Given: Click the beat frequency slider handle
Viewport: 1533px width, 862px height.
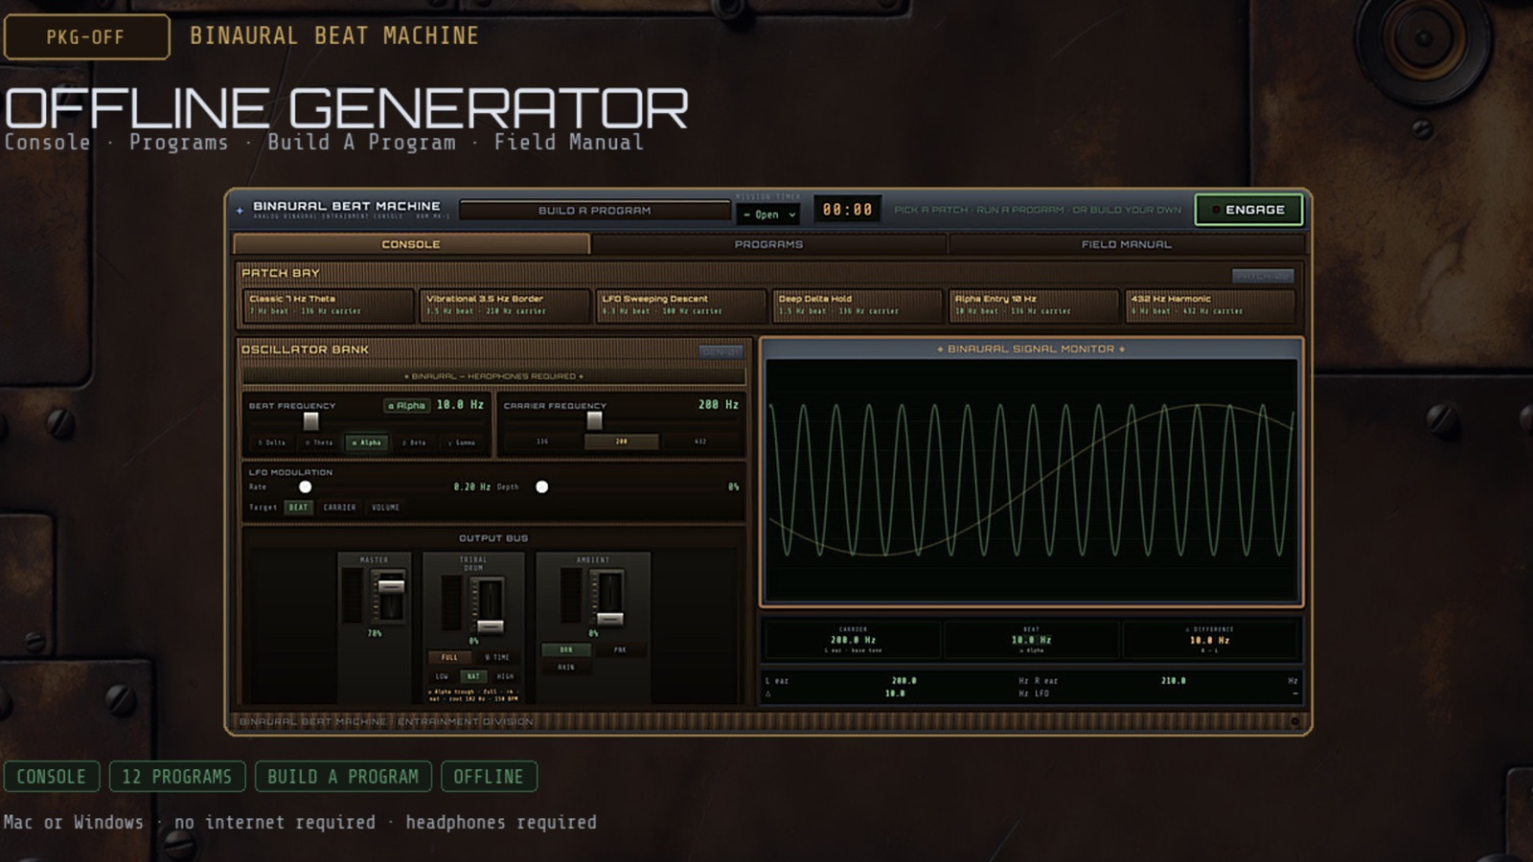Looking at the screenshot, I should [x=310, y=420].
